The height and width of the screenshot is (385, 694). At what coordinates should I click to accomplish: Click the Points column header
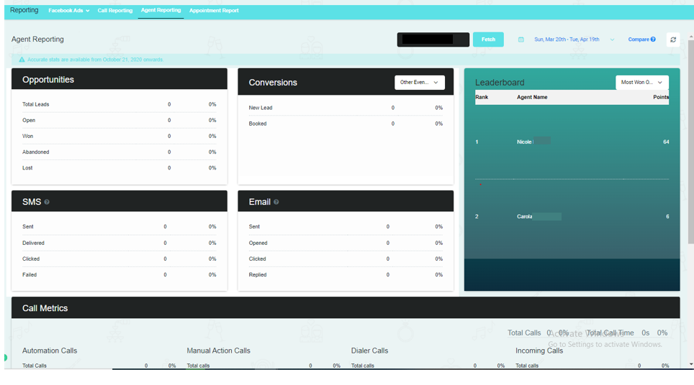click(x=661, y=97)
